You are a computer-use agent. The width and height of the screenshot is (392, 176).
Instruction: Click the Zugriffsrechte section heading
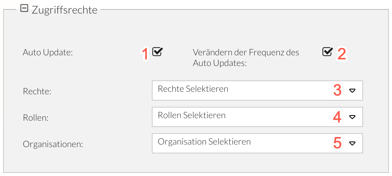64,10
